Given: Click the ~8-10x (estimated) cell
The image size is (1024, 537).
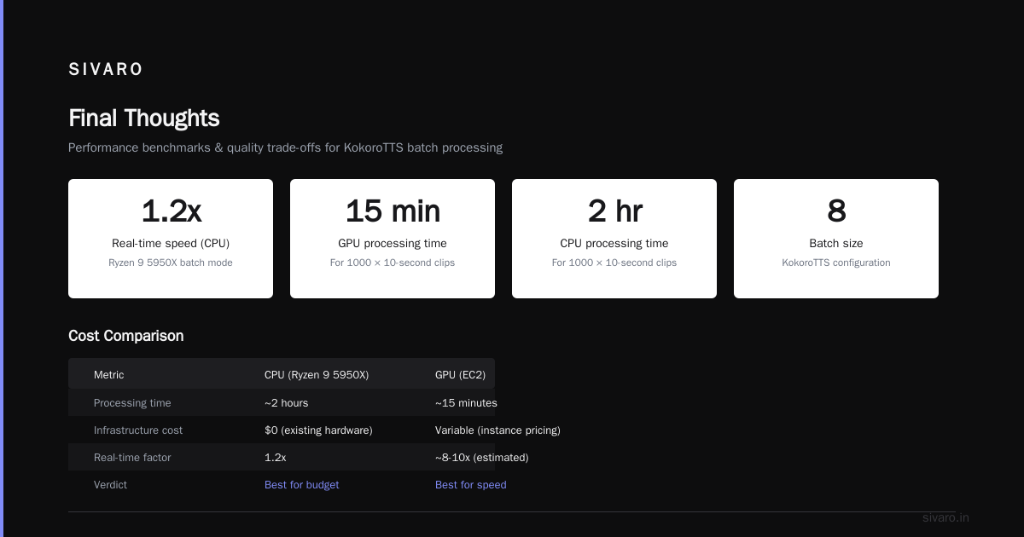Looking at the screenshot, I should tap(482, 457).
